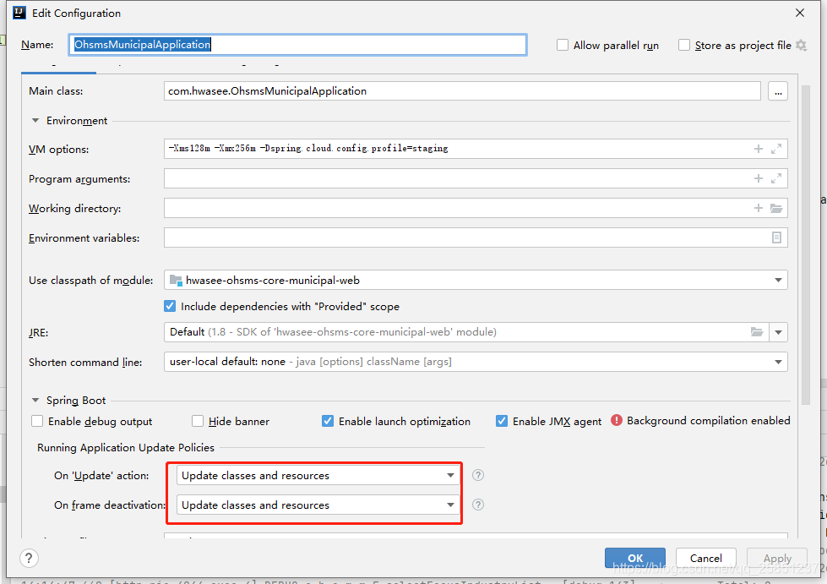Uncheck Enable JMX agent
The image size is (827, 584).
(x=502, y=421)
